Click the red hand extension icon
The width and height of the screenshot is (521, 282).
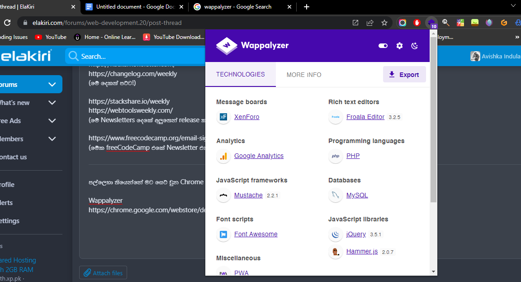pos(417,23)
